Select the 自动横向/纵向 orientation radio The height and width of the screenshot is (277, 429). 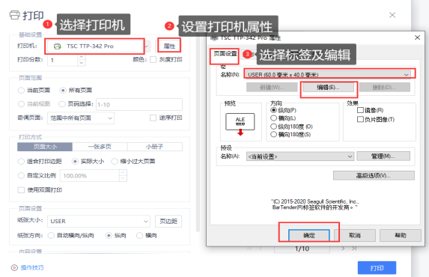coord(51,235)
